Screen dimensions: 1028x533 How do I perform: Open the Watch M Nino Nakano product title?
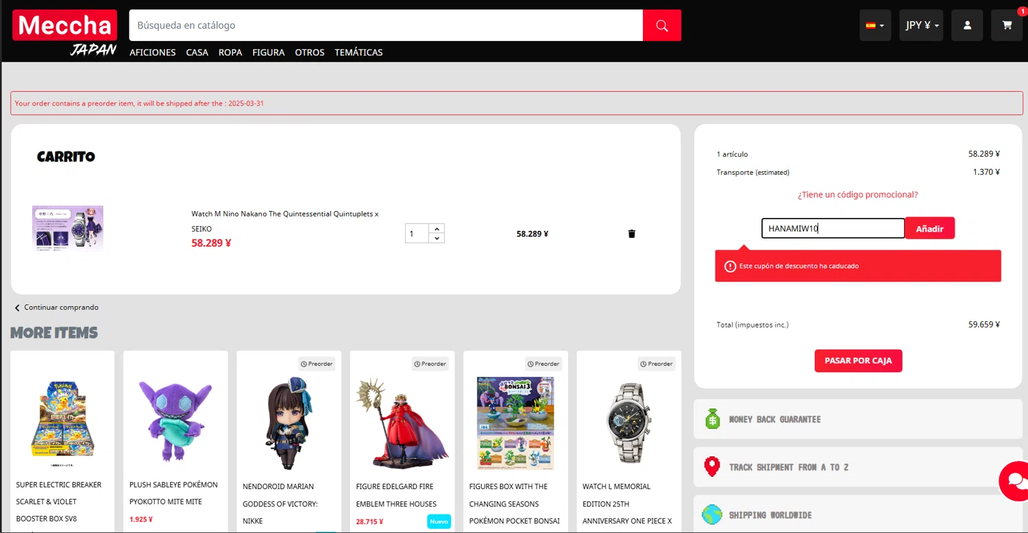[x=285, y=214]
